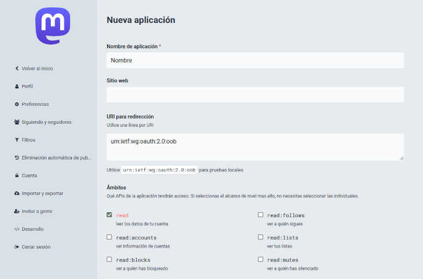Click the Cerrar sesión link
The image size is (423, 279).
[36, 247]
